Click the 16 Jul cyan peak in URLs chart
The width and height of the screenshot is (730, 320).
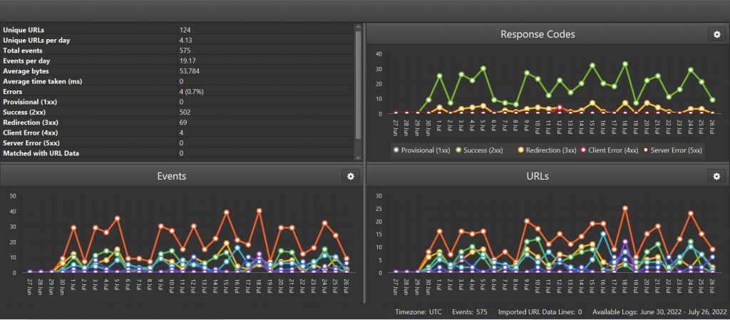603,234
